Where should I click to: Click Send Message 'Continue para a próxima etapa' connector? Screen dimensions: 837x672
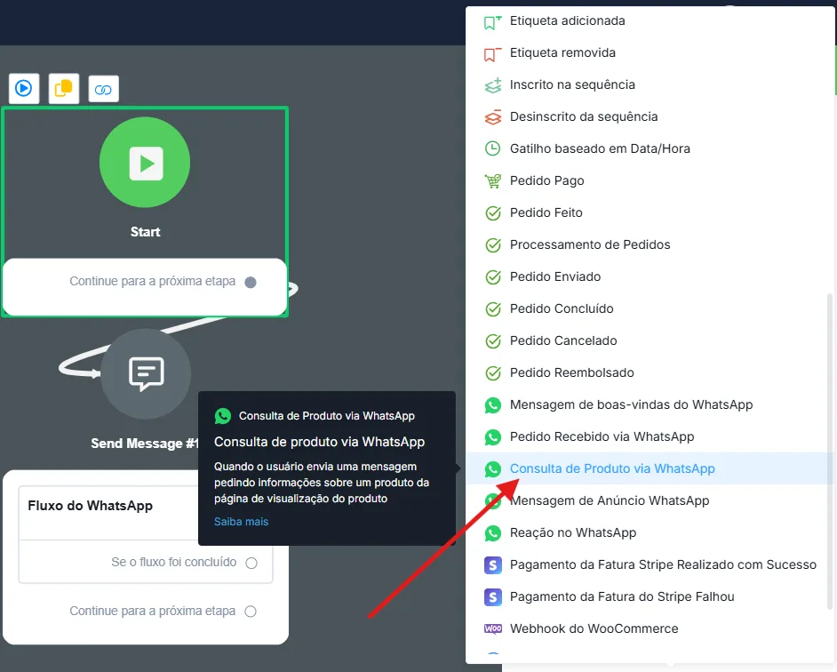tap(251, 612)
